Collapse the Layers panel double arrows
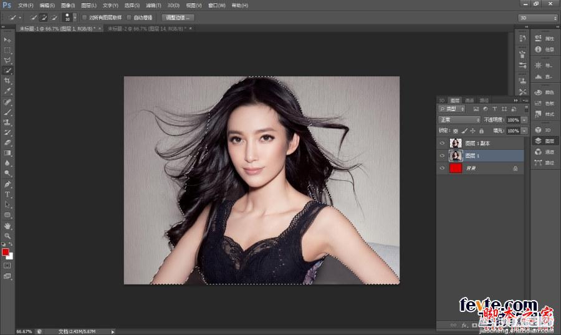Screen dimensions: 561x335 pyautogui.click(x=516, y=100)
